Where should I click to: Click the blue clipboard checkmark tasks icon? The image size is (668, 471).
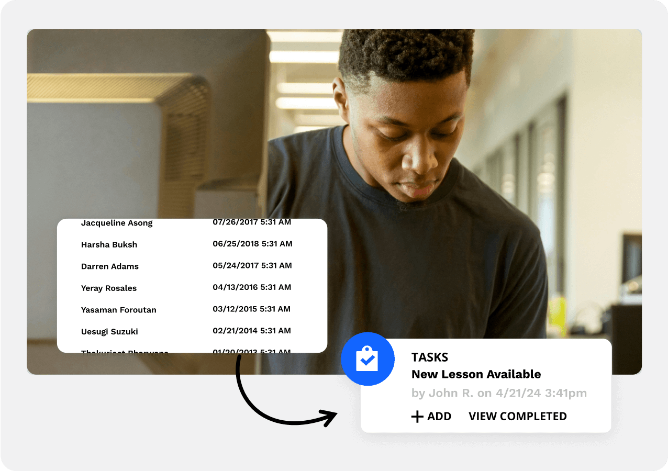[x=367, y=359]
